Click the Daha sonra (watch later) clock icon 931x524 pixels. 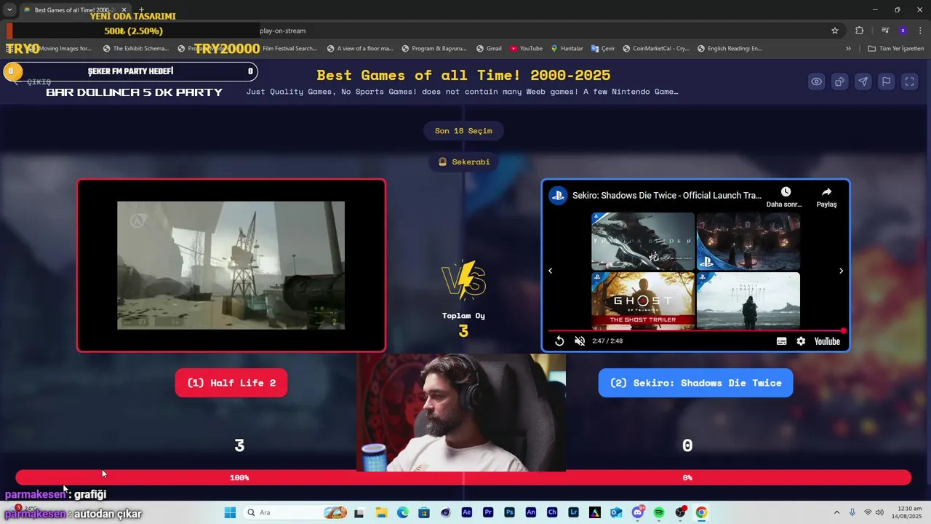tap(786, 192)
